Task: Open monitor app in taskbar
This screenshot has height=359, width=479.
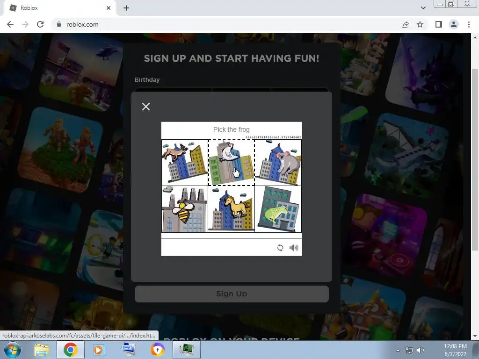Action: pyautogui.click(x=187, y=350)
